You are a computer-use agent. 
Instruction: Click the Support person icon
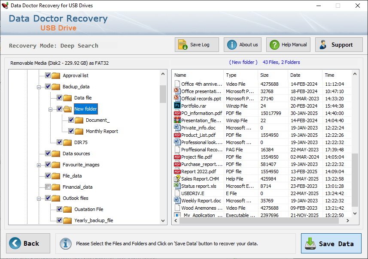pyautogui.click(x=323, y=45)
